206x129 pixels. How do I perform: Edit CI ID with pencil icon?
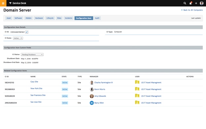(27, 32)
